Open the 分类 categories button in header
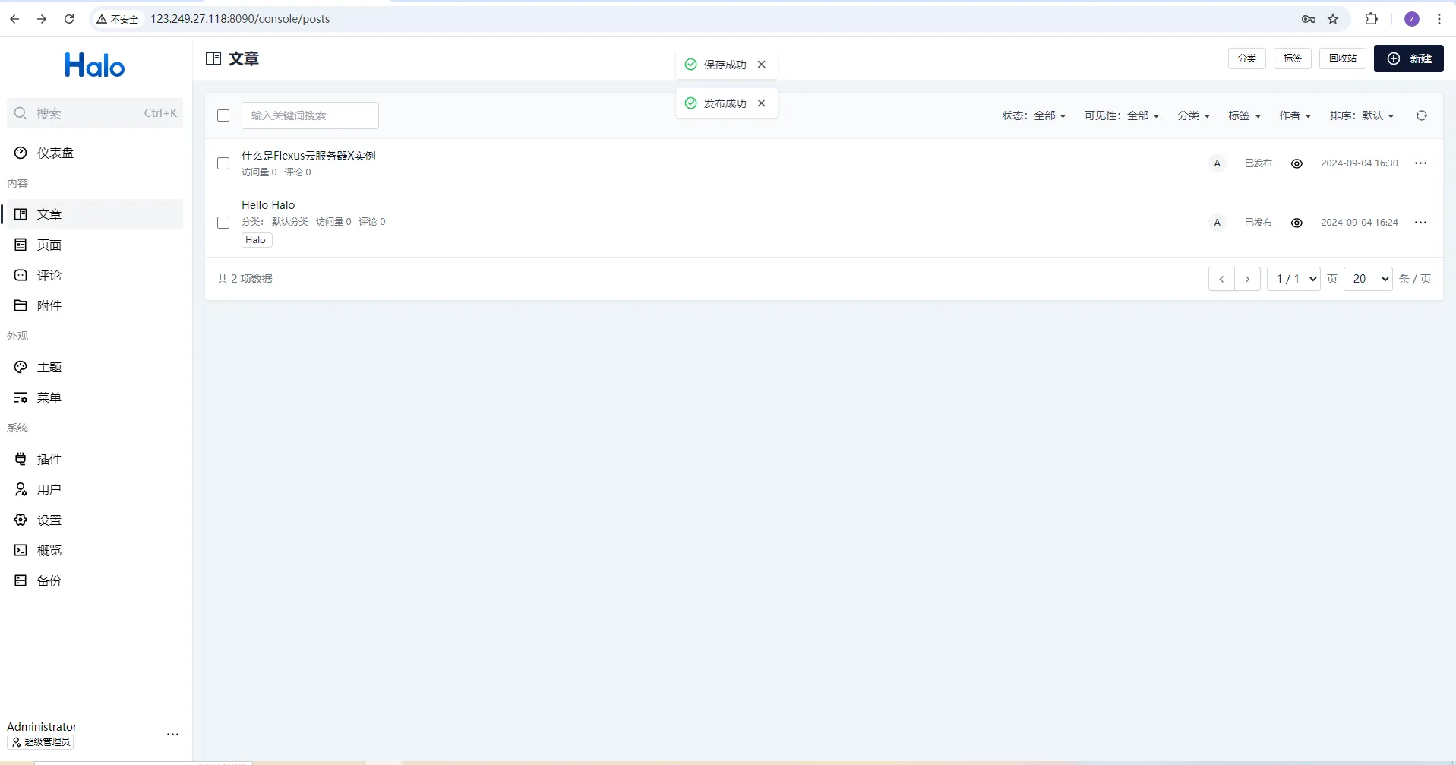The image size is (1456, 765). 1247,58
